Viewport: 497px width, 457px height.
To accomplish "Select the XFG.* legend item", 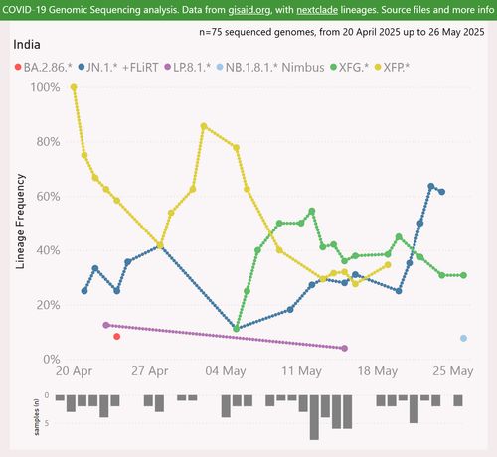I will click(350, 68).
